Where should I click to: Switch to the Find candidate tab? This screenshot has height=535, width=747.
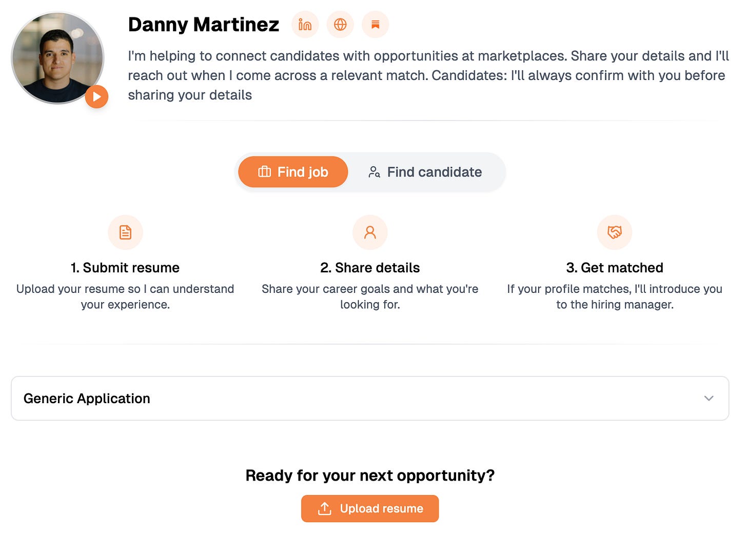tap(425, 172)
